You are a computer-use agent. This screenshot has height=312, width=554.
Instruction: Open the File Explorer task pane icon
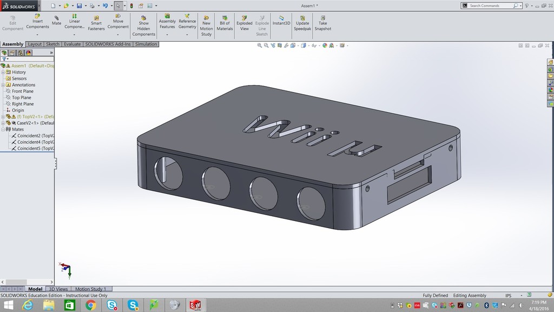(x=550, y=76)
